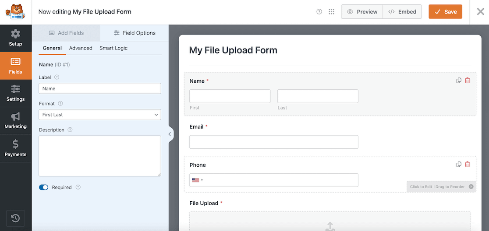
Task: Select the Smart Logic sub-tab
Action: tap(113, 48)
